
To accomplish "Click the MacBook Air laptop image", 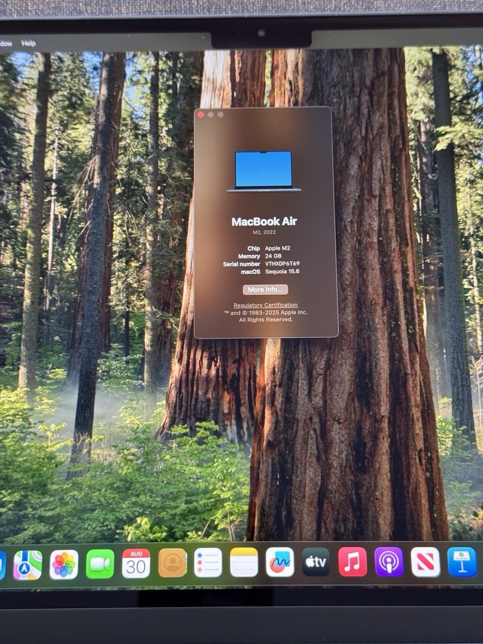I will click(x=264, y=171).
